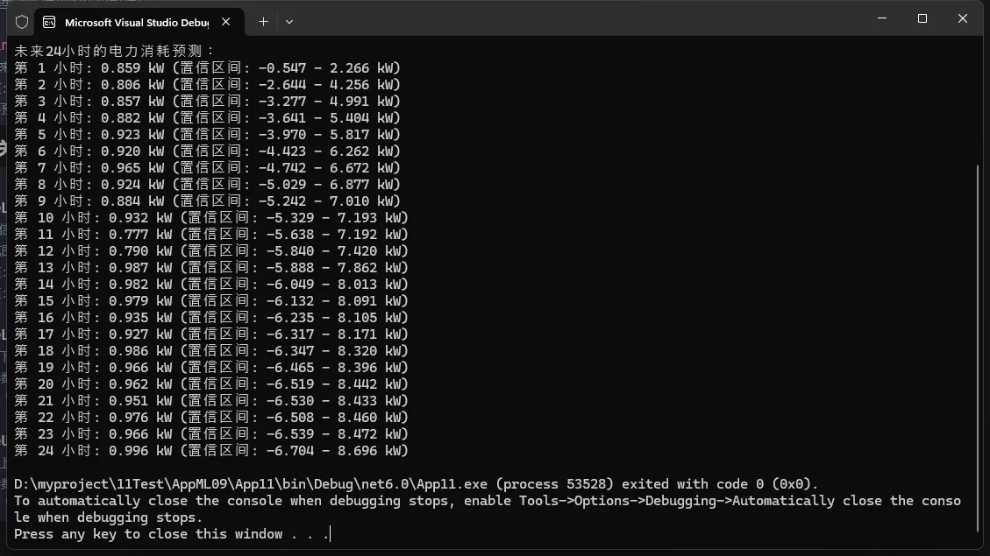
Task: Minimize the terminal window
Action: [x=881, y=18]
